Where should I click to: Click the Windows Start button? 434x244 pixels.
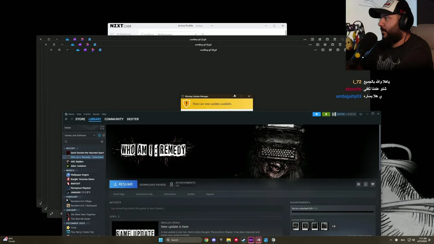(x=161, y=240)
